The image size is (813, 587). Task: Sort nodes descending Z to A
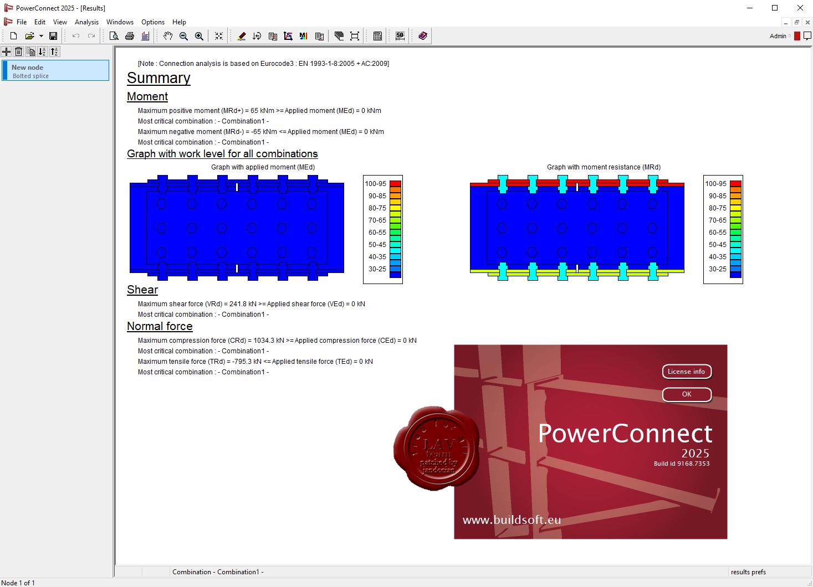click(54, 52)
